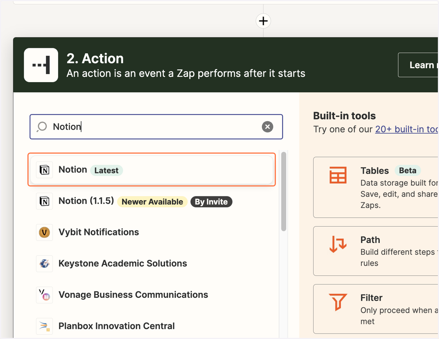The image size is (439, 339).
Task: Pick Vonage Business Communications app
Action: click(x=151, y=295)
